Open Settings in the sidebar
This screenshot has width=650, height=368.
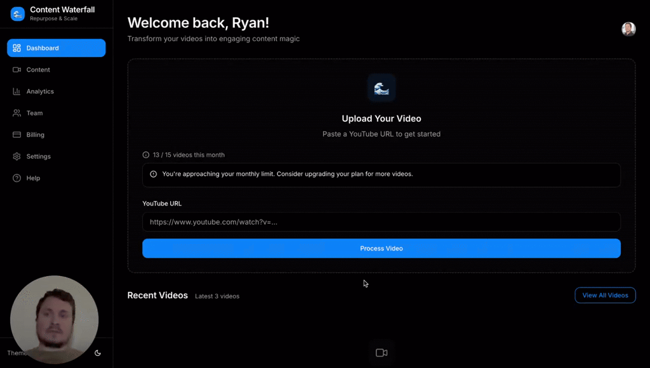click(x=56, y=156)
